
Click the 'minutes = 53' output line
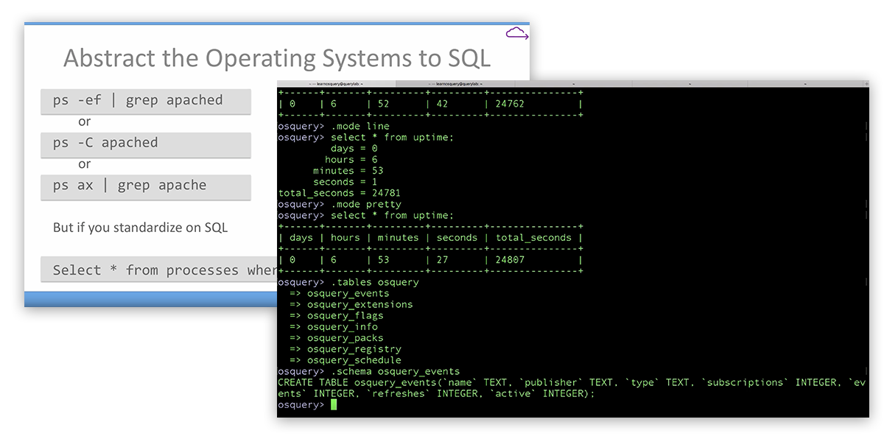coord(348,170)
